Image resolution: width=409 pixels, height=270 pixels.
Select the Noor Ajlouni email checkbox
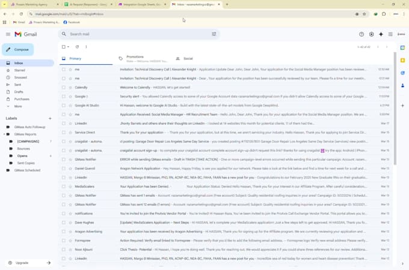(64, 250)
